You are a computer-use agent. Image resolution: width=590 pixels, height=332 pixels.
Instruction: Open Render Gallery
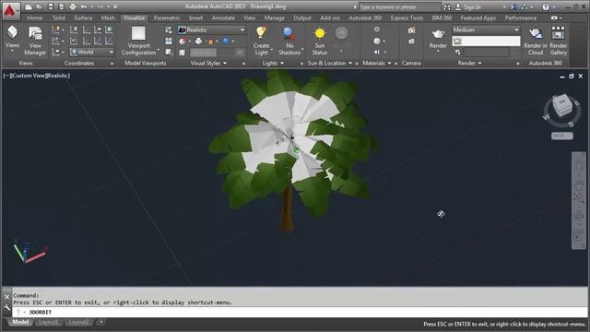558,41
